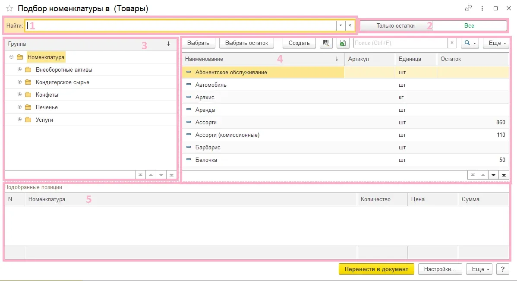Add window to favorites with star icon
517x281 pixels.
9,9
